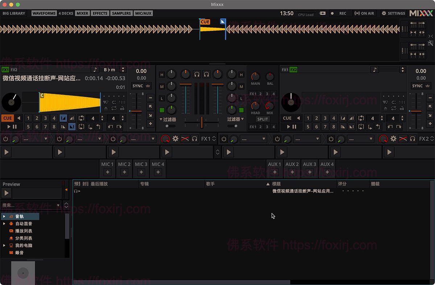Toggle the ON AIR broadcast indicator
435x285 pixels.
tap(364, 13)
